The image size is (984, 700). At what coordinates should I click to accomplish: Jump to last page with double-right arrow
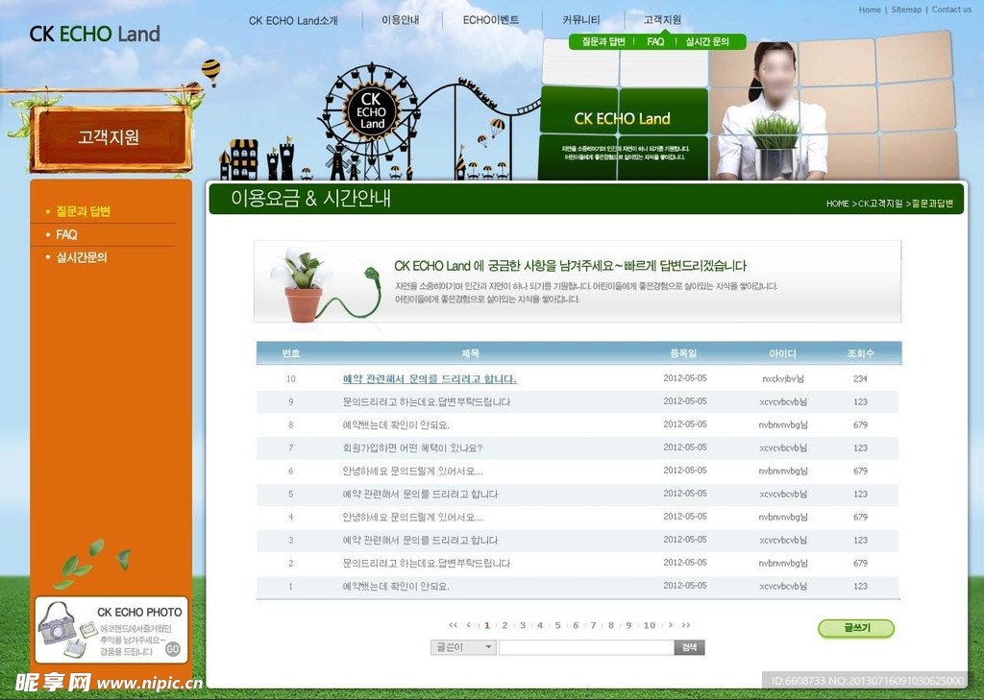tap(686, 625)
